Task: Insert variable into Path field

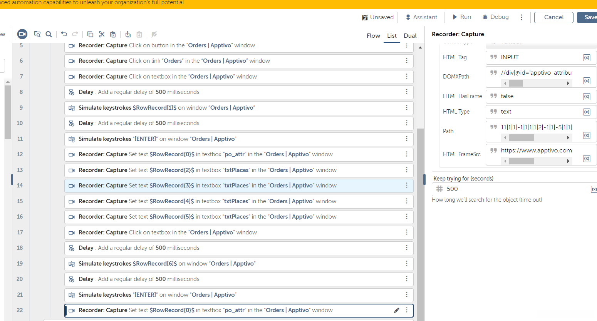Action: (x=587, y=135)
